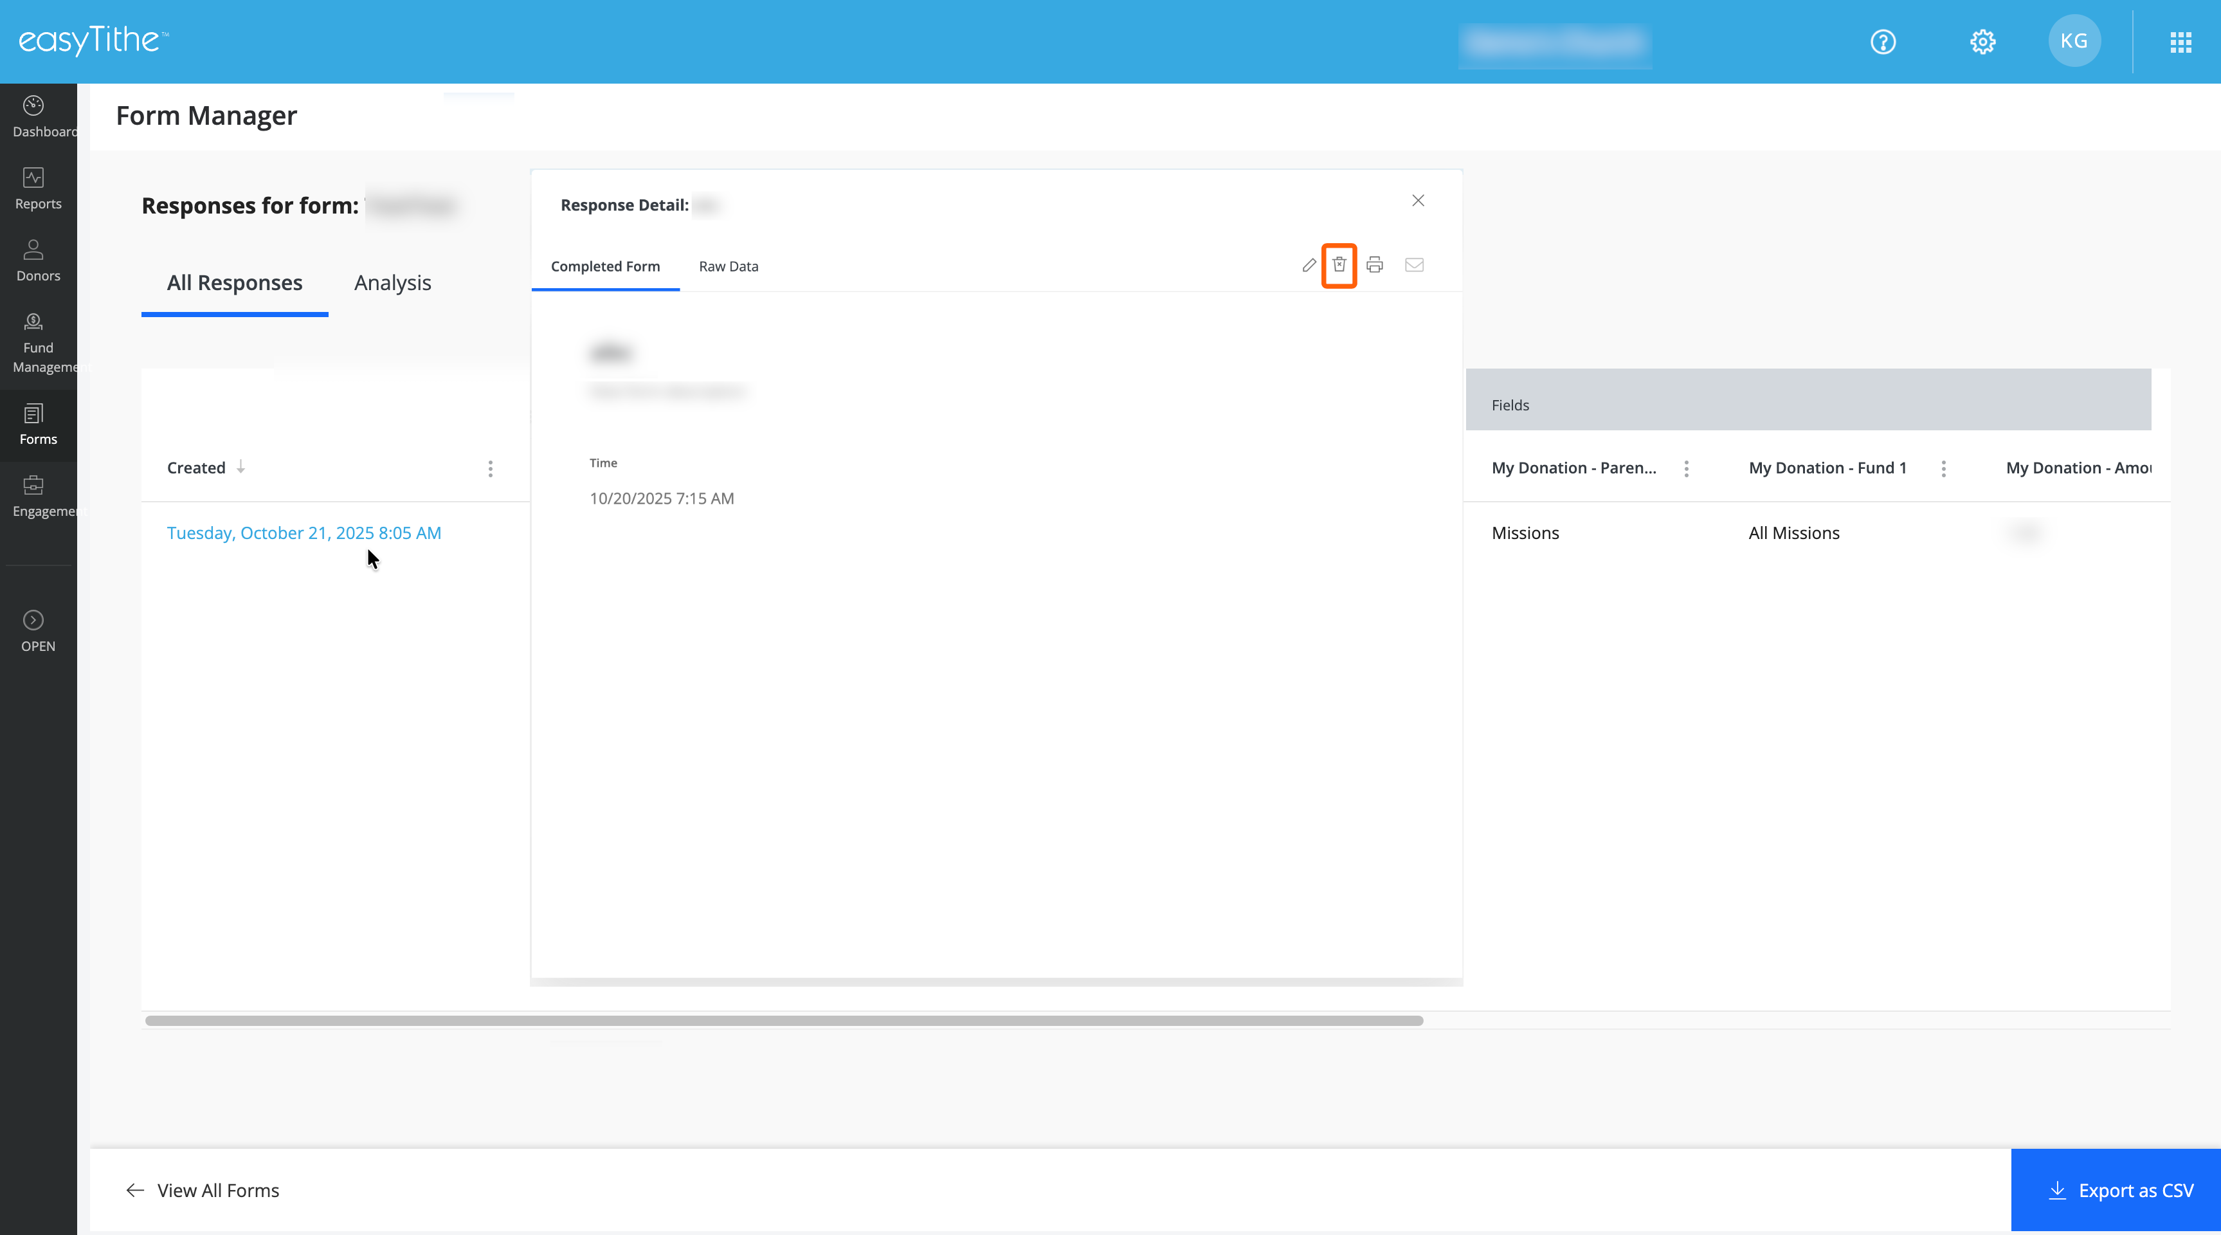Viewport: 2221px width, 1235px height.
Task: Switch to the Raw Data tab
Action: pyautogui.click(x=728, y=266)
